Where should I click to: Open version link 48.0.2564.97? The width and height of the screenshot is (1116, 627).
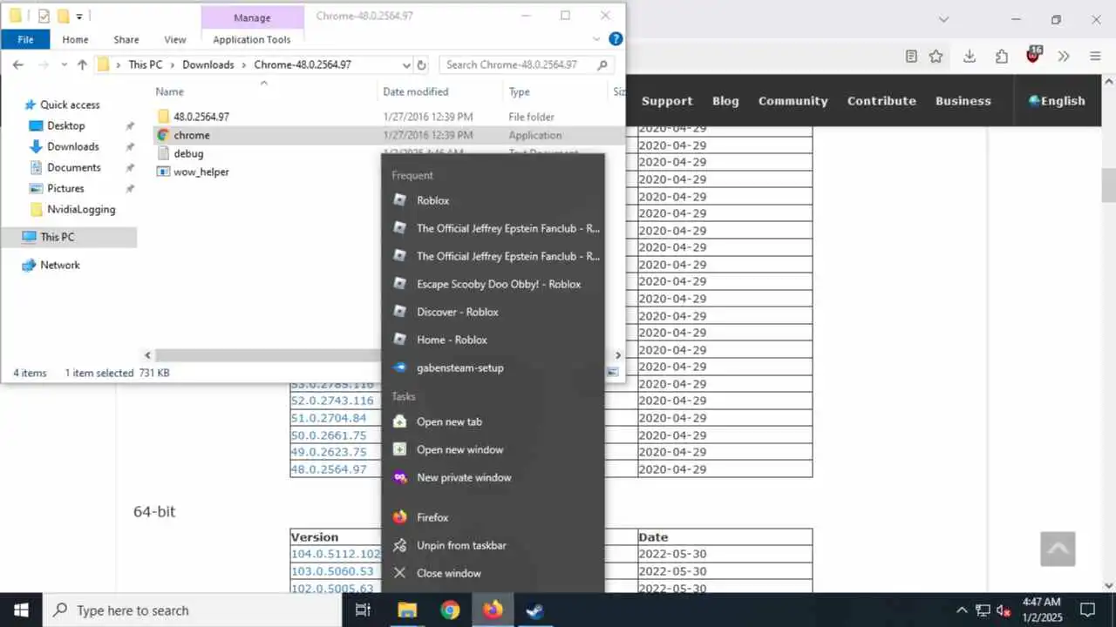click(x=329, y=469)
